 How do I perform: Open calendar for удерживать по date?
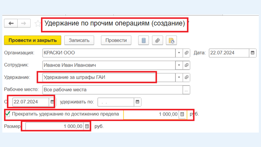(137, 102)
